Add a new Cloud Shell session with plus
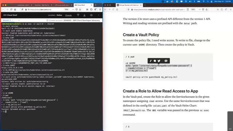The width and height of the screenshot is (233, 131). click(19, 20)
